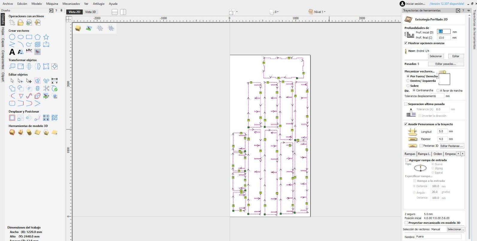
Task: Switch to the Rampa L. tab
Action: [424, 154]
